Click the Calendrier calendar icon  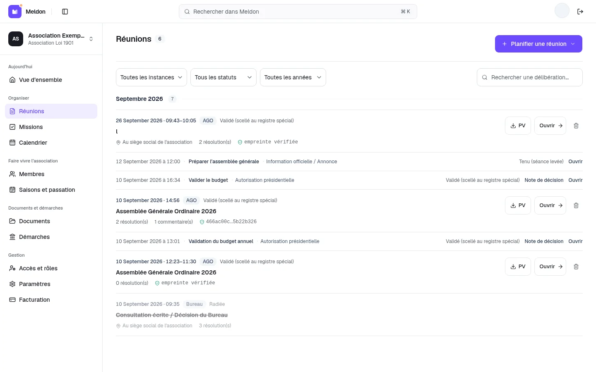click(12, 143)
